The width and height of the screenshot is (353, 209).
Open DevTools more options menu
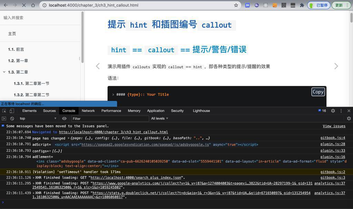pyautogui.click(x=341, y=111)
